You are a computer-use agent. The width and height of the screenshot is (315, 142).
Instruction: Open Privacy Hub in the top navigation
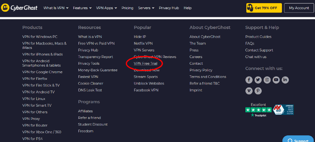click(169, 8)
